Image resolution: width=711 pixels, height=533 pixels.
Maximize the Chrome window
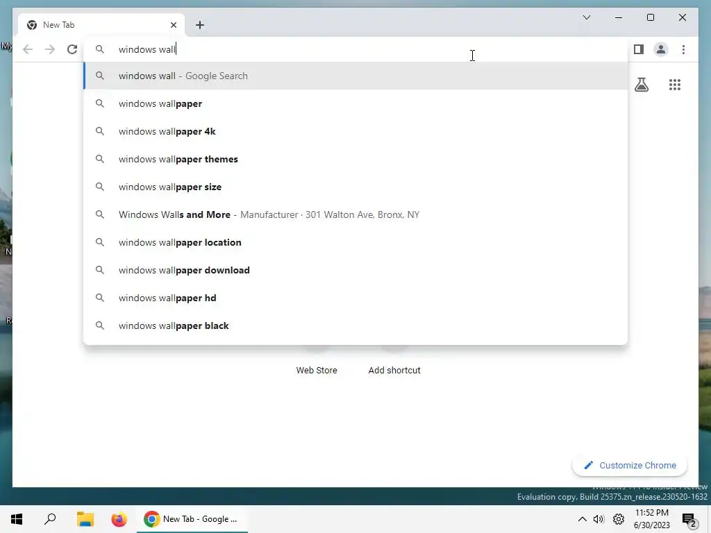(x=650, y=17)
